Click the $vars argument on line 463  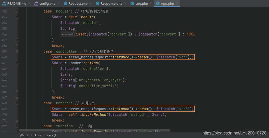(x=65, y=74)
